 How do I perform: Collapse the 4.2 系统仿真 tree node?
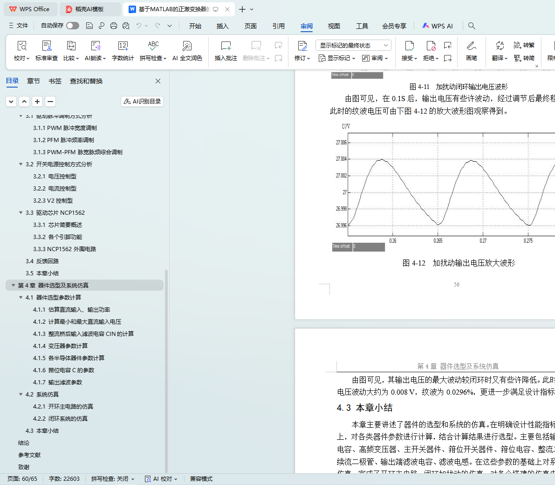click(21, 395)
